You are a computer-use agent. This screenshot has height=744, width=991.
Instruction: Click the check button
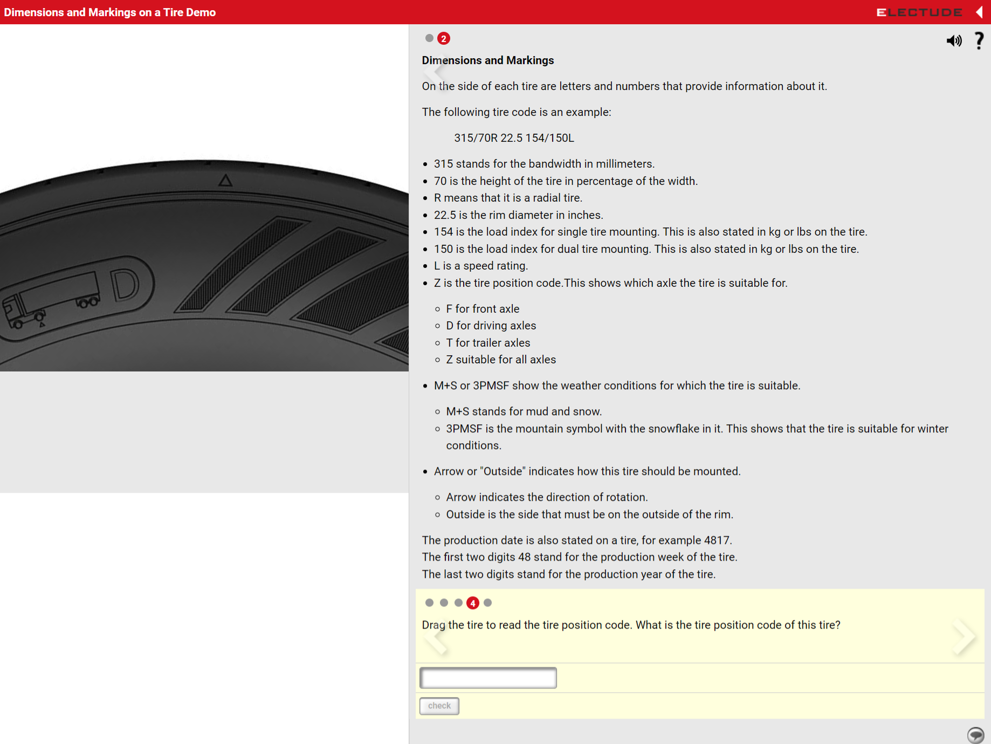[x=439, y=706]
